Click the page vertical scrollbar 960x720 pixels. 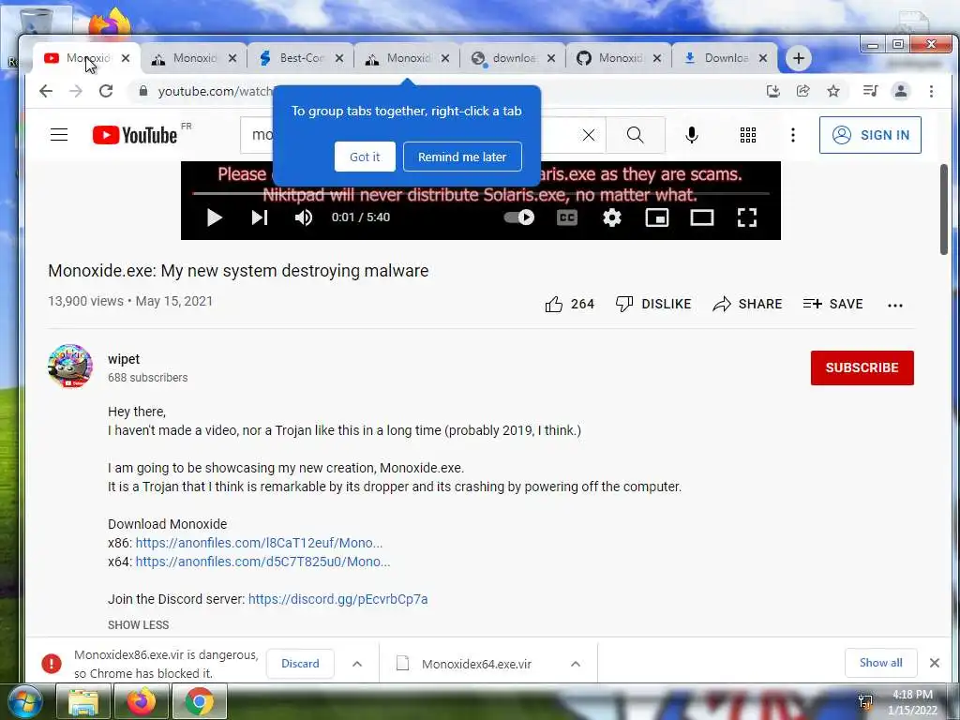point(943,209)
